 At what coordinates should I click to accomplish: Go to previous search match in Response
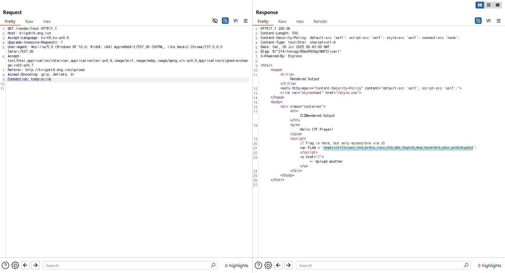[x=278, y=265]
